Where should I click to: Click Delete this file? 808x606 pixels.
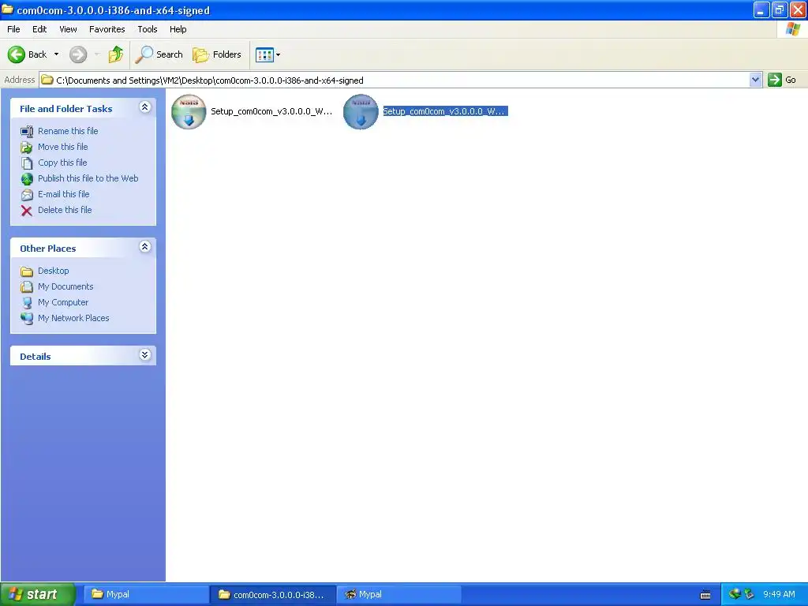(65, 210)
